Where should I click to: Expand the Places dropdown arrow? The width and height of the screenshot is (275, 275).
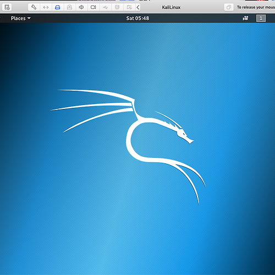29,18
